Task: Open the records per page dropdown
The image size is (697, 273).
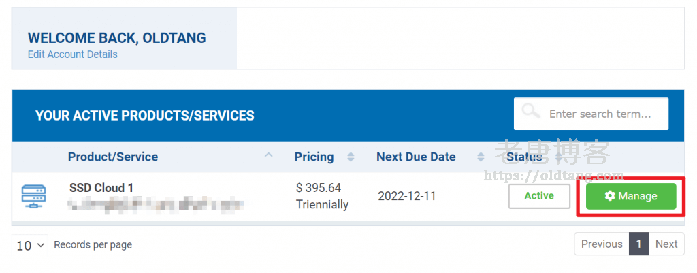Action: pos(29,246)
